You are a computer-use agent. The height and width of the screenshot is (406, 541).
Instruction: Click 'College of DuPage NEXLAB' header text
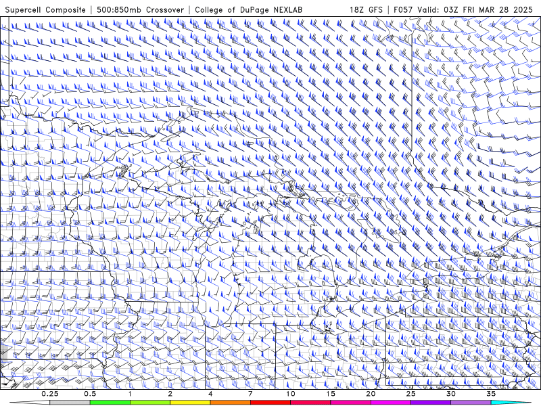248,9
